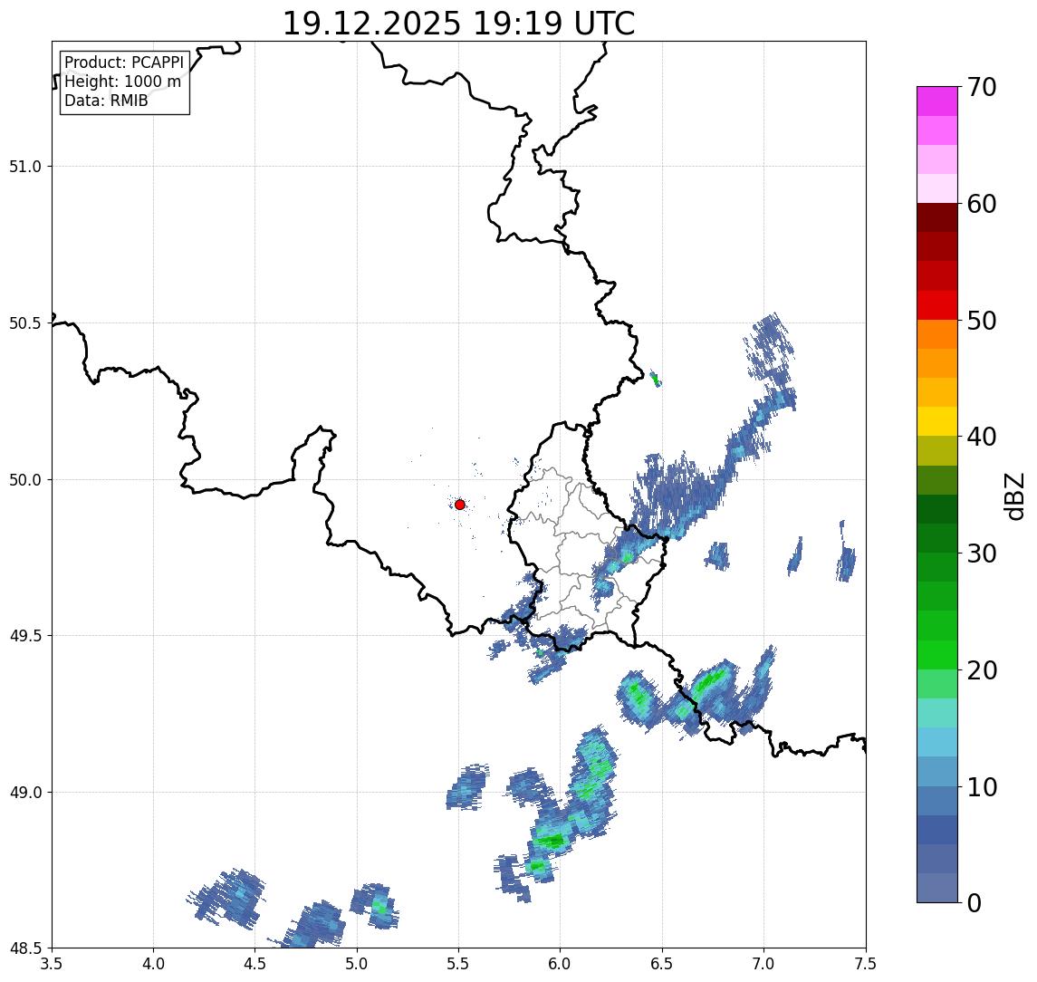Click the longitude label "4.0"
The height and width of the screenshot is (982, 1037).
[x=153, y=963]
